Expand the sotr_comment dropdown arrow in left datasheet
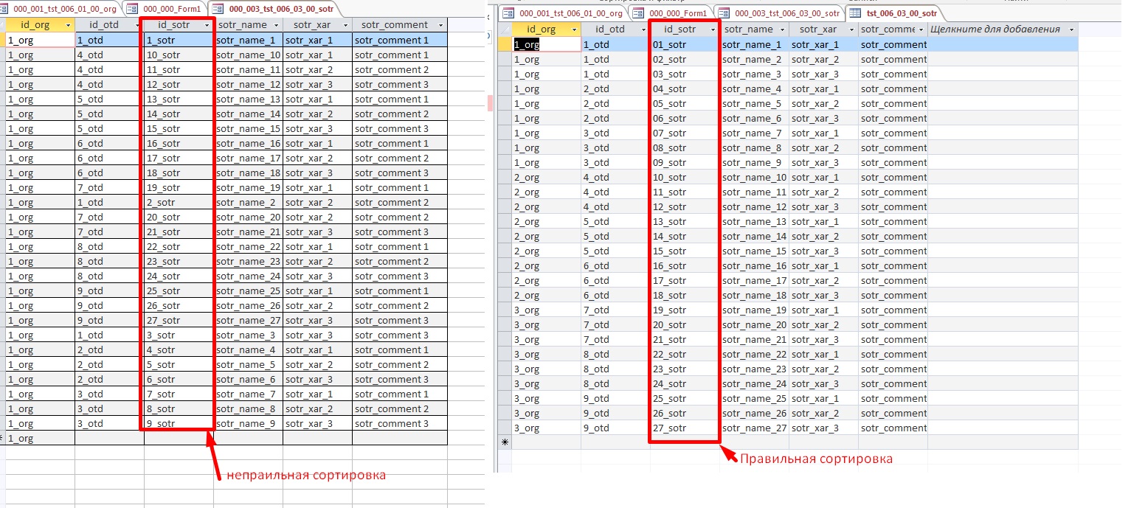Viewport: 1131px width, 508px height. tap(440, 25)
